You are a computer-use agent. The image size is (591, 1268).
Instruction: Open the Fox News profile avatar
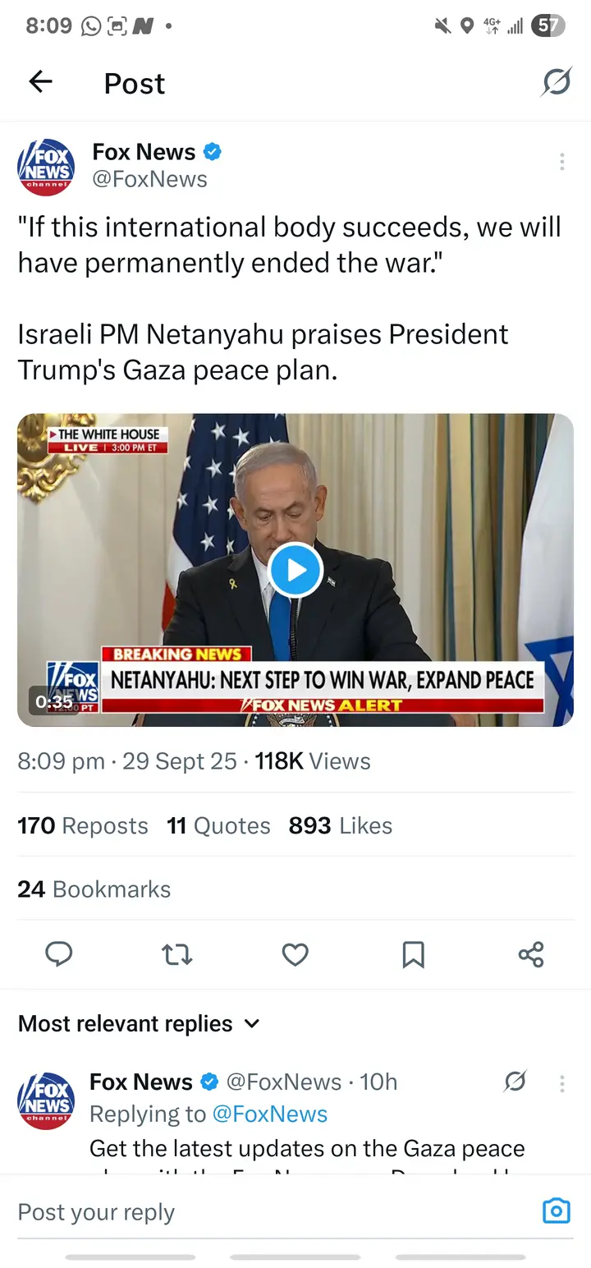[x=46, y=166]
